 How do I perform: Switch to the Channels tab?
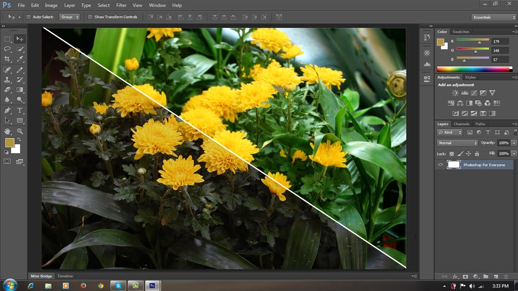tap(461, 124)
